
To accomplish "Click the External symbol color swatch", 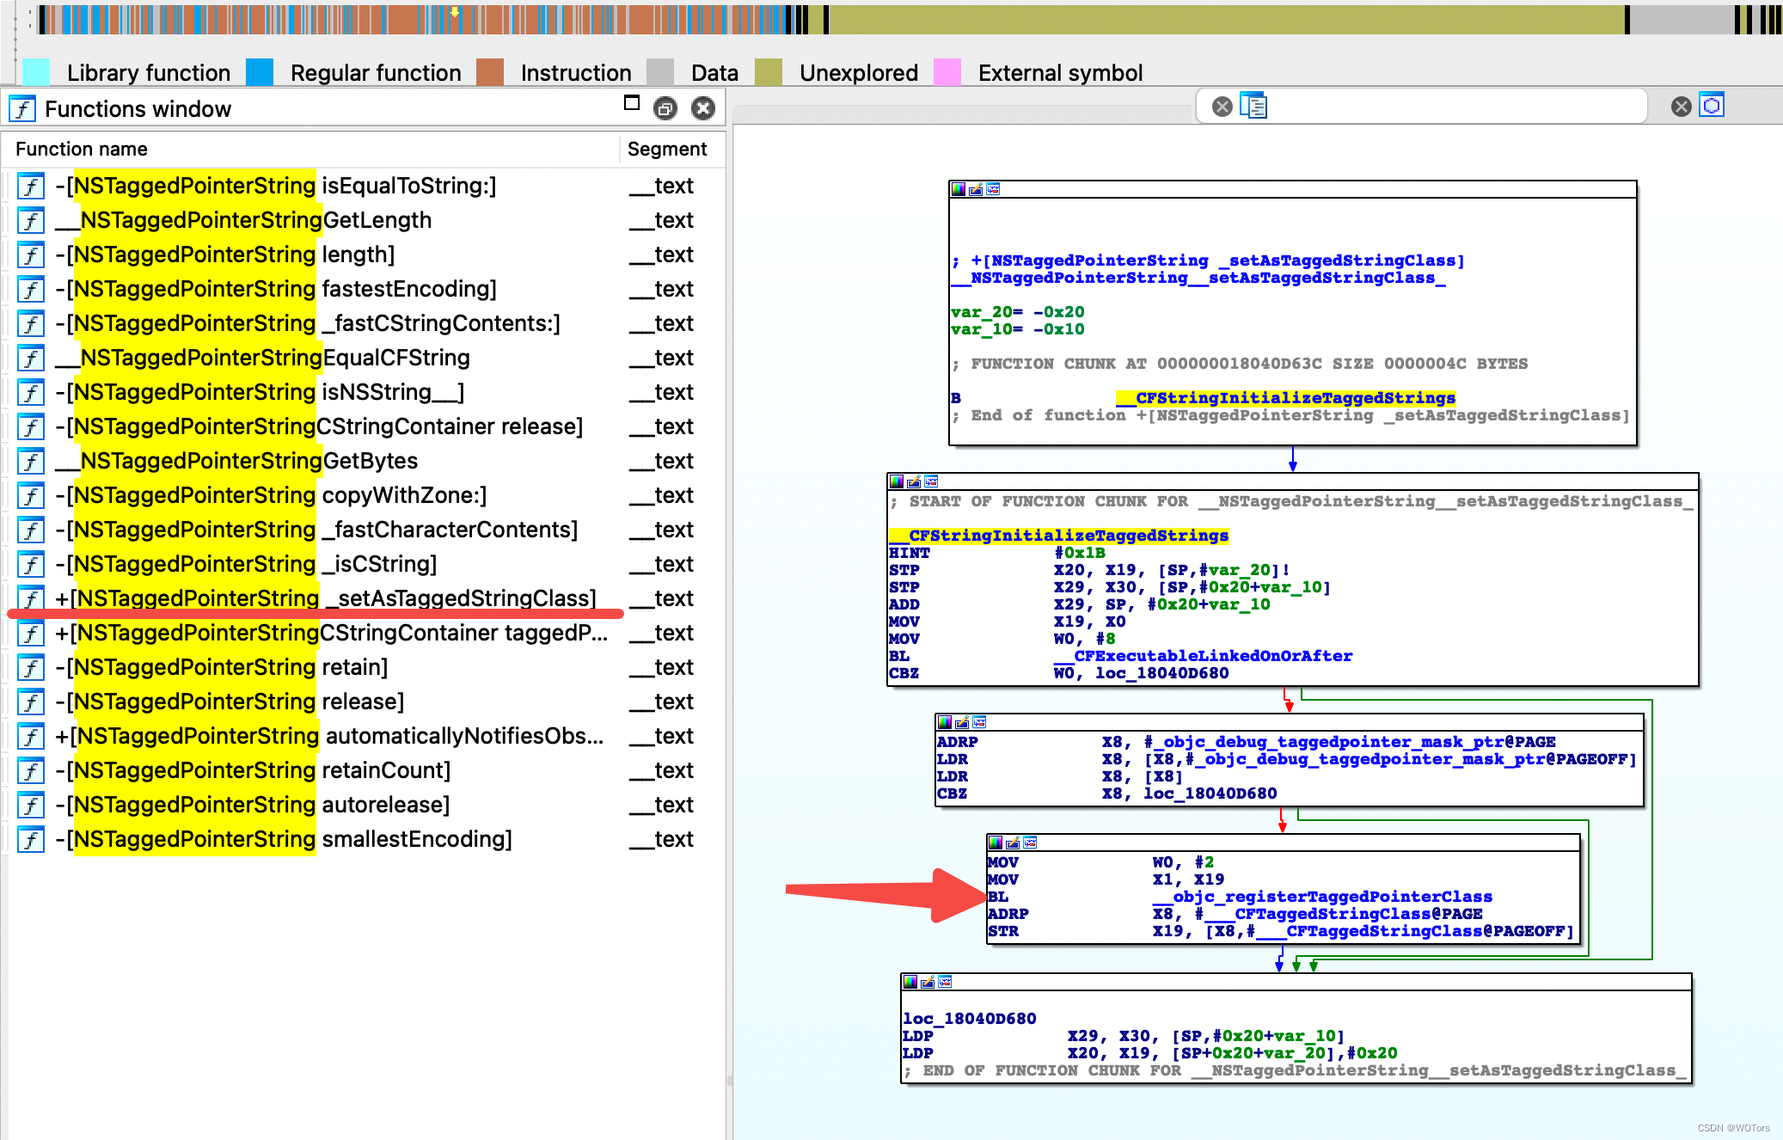I will (x=947, y=72).
